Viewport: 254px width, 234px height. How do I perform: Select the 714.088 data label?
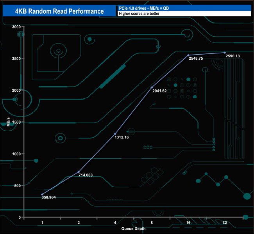point(86,175)
